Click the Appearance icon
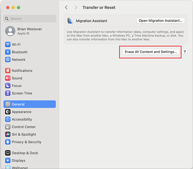This screenshot has width=193, height=169. coord(8,112)
